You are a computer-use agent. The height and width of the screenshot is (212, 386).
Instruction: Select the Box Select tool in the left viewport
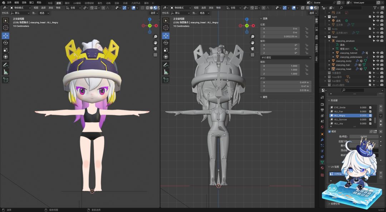pos(5,21)
